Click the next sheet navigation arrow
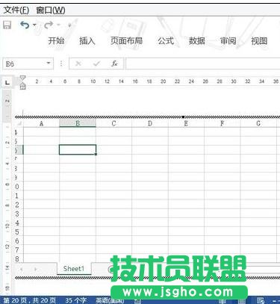Viewport: 280px width, 304px height. [x=36, y=269]
